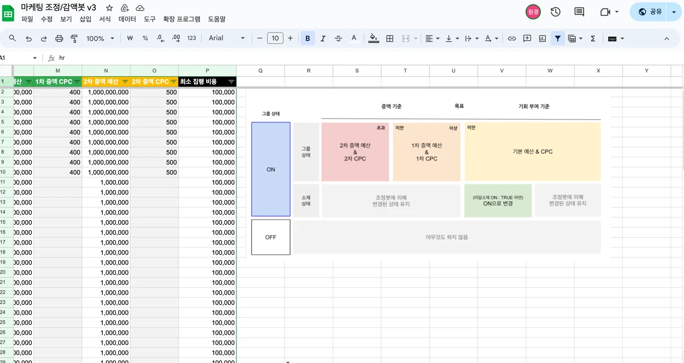This screenshot has height=363, width=684.
Task: Open the 확장 프로그램 menu
Action: pyautogui.click(x=182, y=19)
